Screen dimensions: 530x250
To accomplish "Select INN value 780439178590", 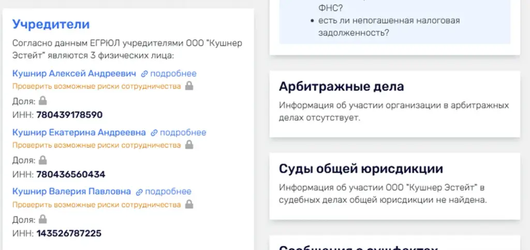I will coord(70,115).
